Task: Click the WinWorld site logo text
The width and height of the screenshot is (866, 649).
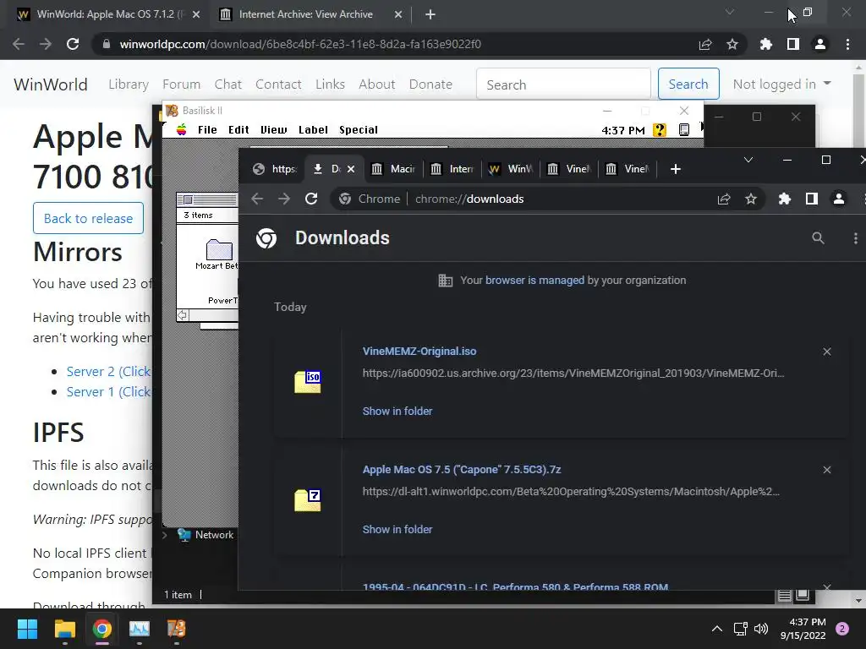Action: (51, 85)
